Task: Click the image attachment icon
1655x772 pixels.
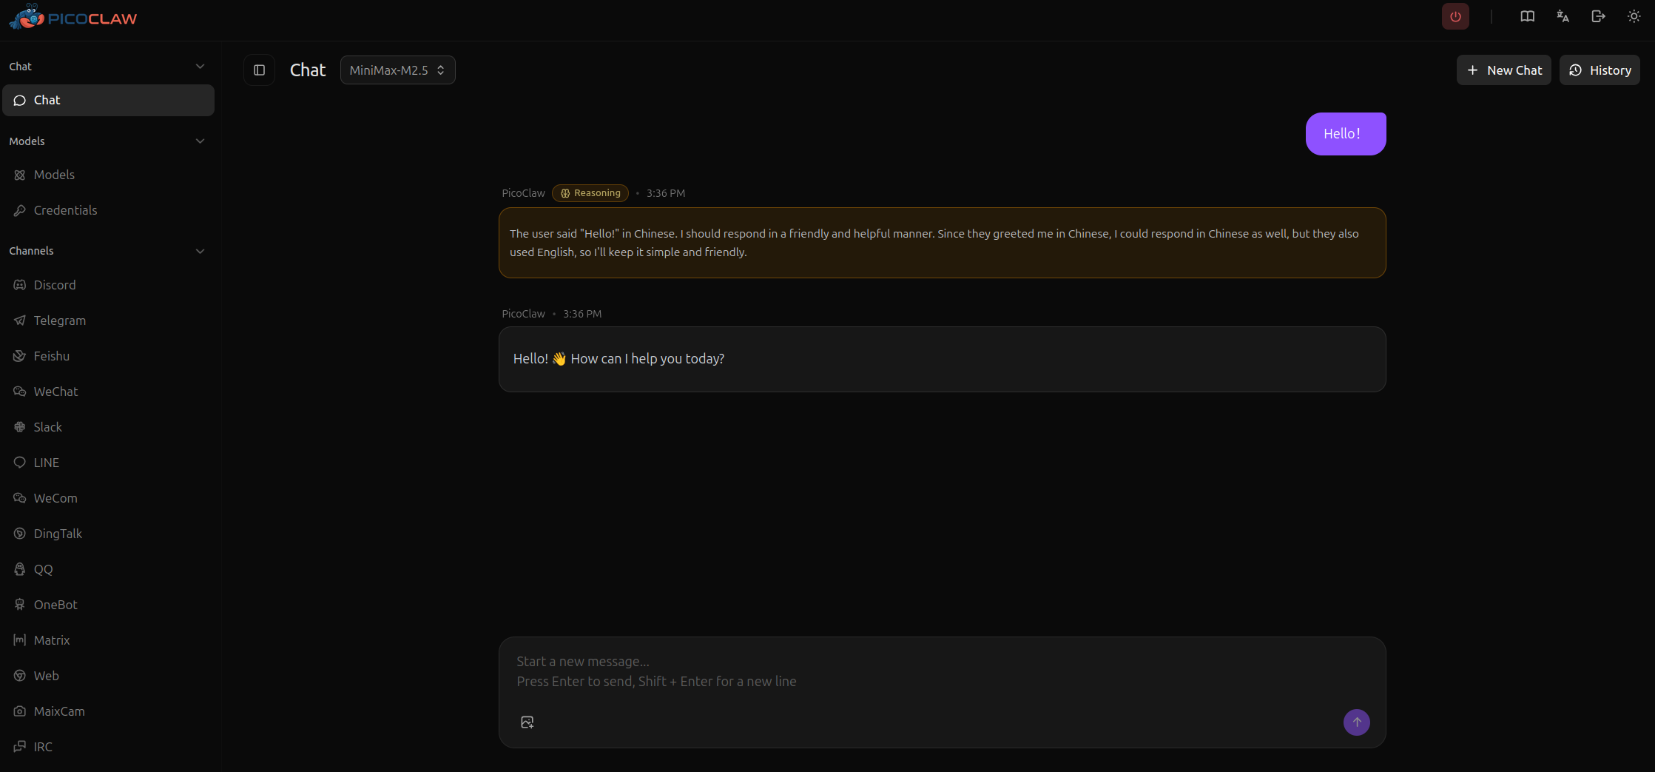Action: 527,722
